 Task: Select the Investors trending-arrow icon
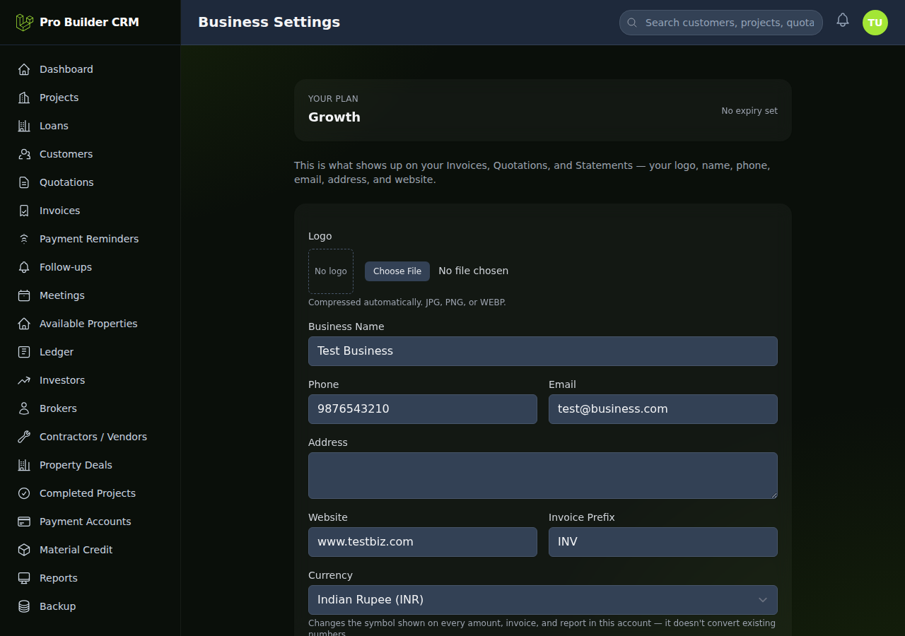coord(24,380)
